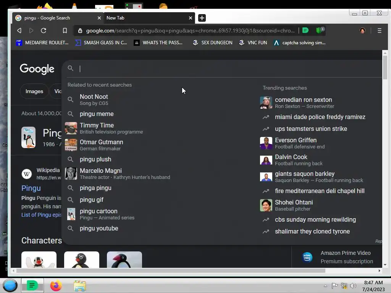Click the volume speaker tray icon
Viewport: 391px width, 293px height.
(353, 286)
